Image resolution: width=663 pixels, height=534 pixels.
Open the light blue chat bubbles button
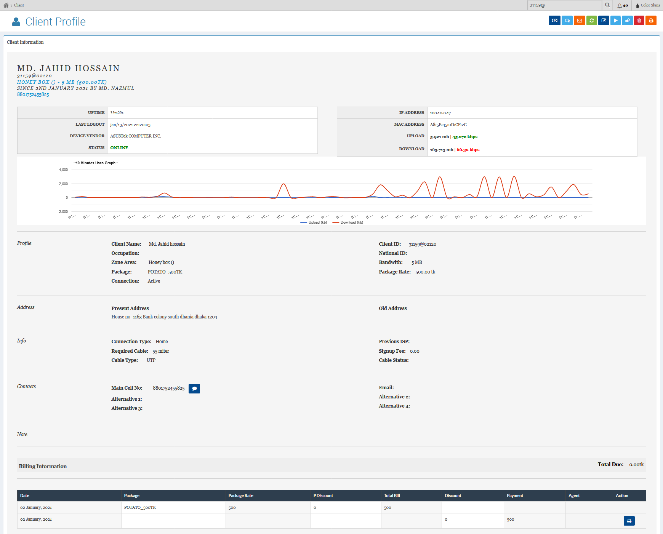tap(567, 21)
